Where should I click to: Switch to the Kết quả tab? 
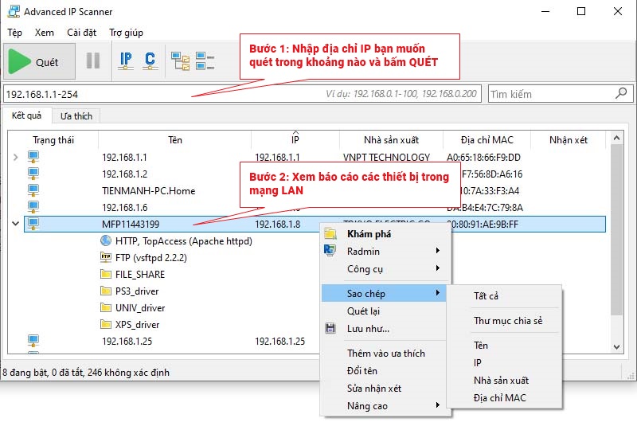click(x=26, y=115)
